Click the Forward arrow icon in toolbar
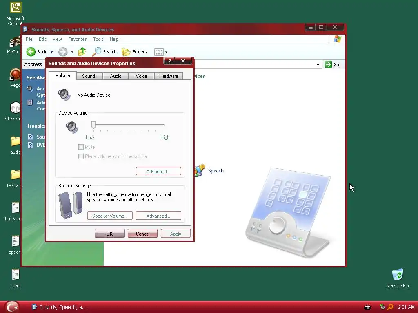The image size is (418, 313). click(63, 52)
